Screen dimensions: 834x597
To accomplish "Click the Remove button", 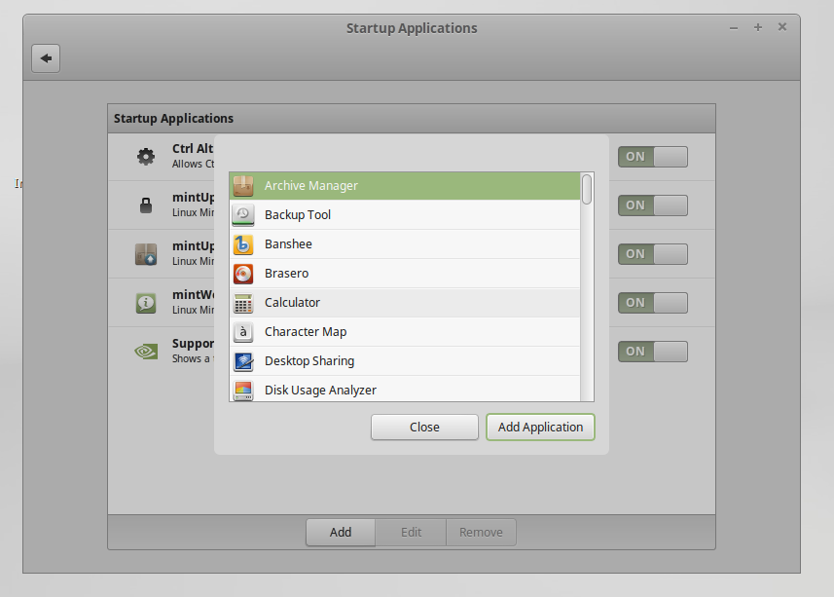I will pos(481,532).
